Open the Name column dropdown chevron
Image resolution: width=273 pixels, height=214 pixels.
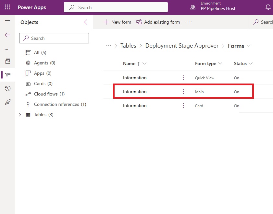[x=144, y=63]
